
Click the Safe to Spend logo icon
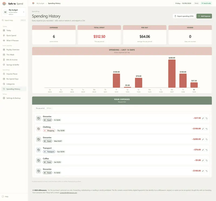(4, 4)
